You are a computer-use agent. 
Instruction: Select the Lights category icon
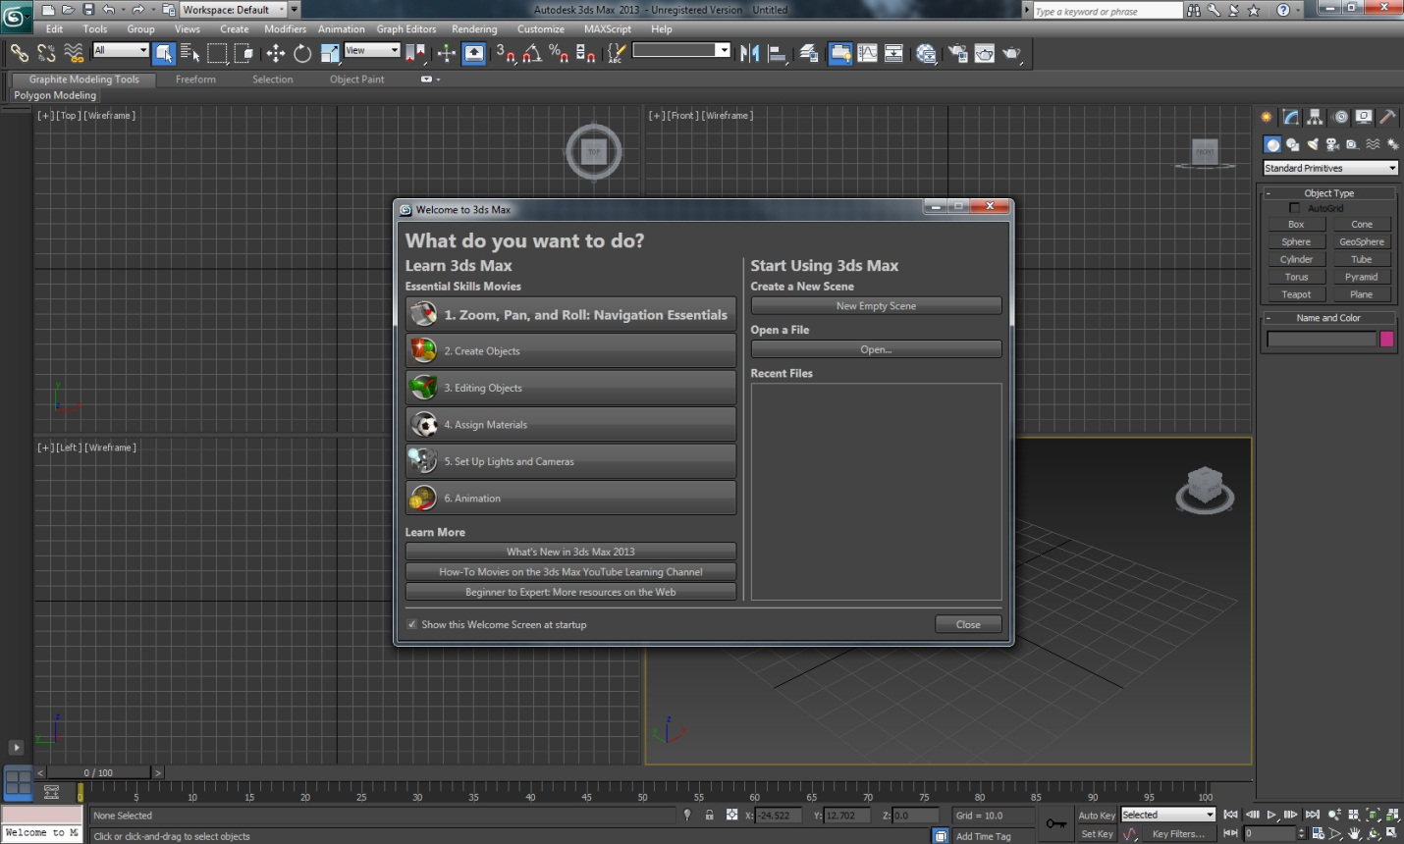coord(1313,144)
